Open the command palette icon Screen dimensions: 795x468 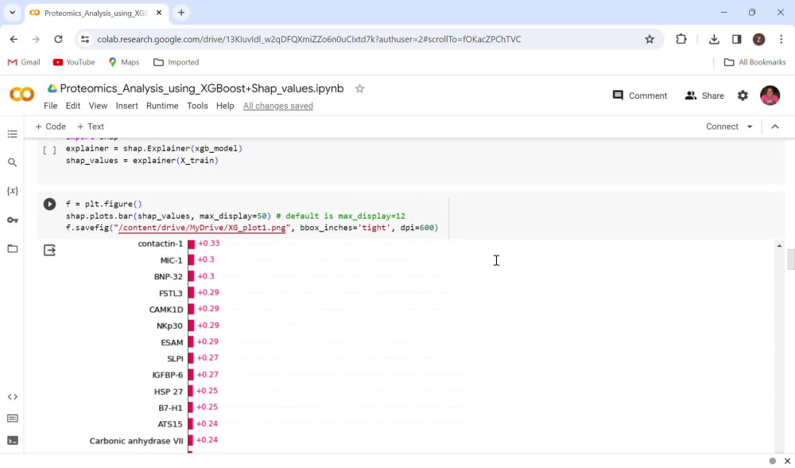coord(13,419)
